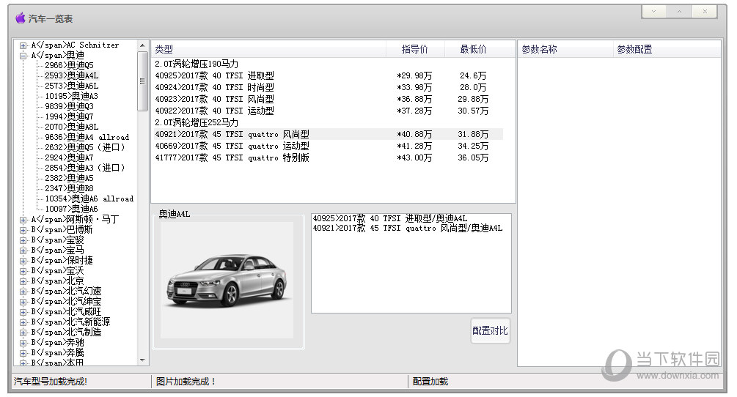Click the 奥迪A4L car photo
Image resolution: width=737 pixels, height=397 pixels.
point(227,280)
